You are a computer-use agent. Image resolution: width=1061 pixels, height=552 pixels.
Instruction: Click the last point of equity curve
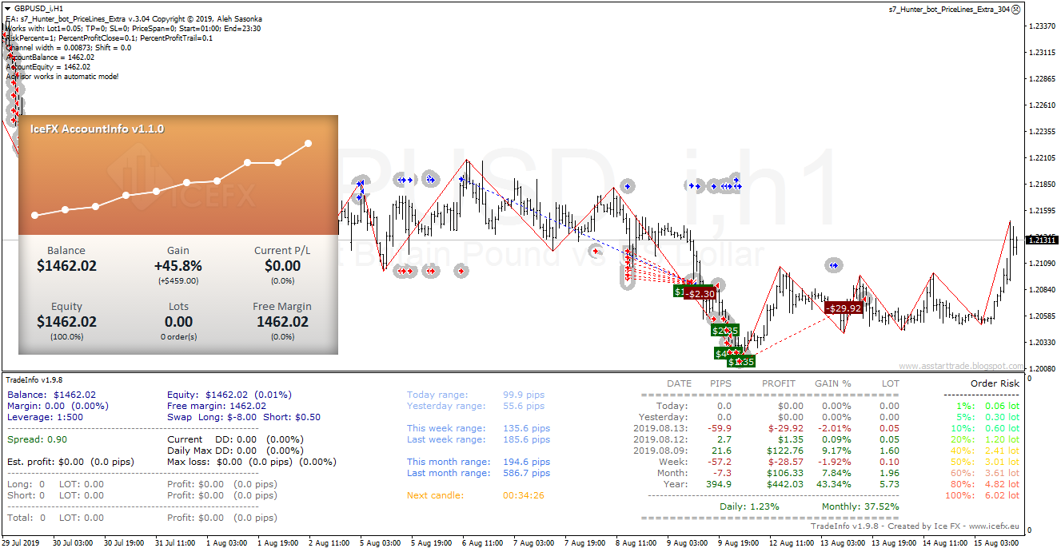(308, 144)
